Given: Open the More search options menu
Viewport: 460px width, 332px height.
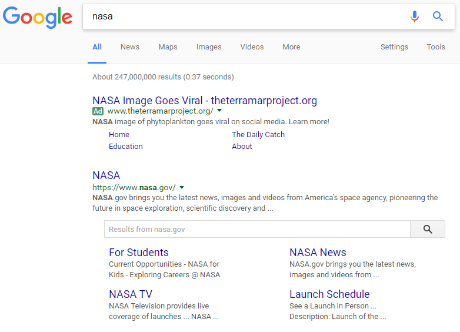Looking at the screenshot, I should click(x=291, y=47).
